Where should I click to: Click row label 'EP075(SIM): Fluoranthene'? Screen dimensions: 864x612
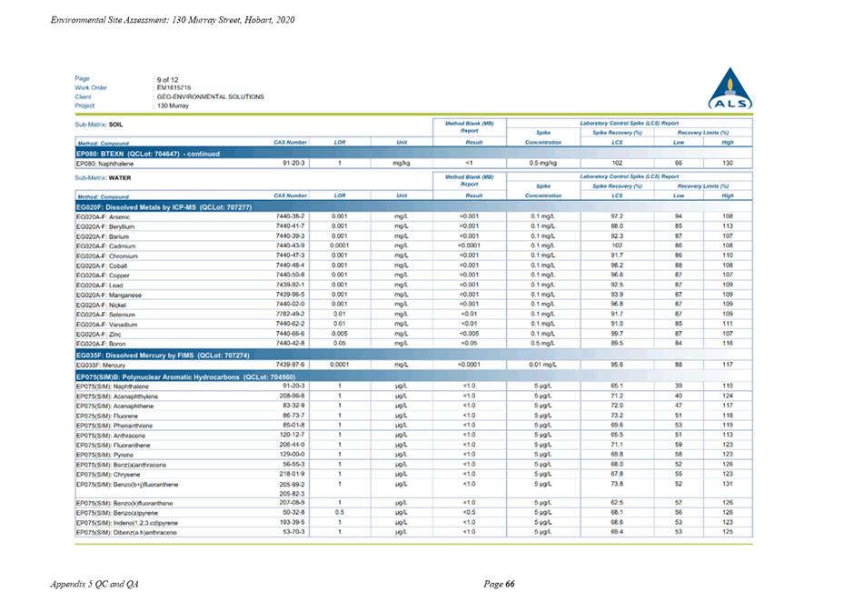113,446
